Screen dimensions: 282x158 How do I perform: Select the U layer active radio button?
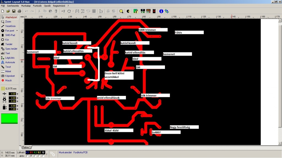tap(43, 156)
